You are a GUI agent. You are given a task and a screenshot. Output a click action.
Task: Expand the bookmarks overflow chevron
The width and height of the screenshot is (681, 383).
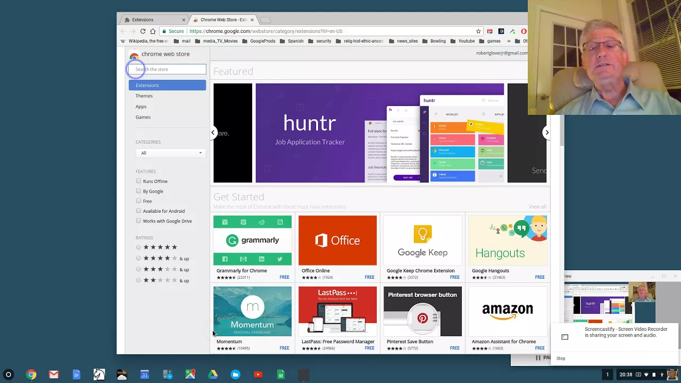click(509, 41)
